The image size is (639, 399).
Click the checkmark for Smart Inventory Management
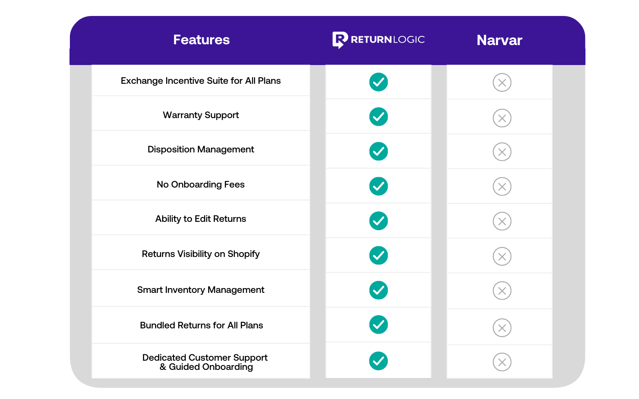tap(378, 290)
